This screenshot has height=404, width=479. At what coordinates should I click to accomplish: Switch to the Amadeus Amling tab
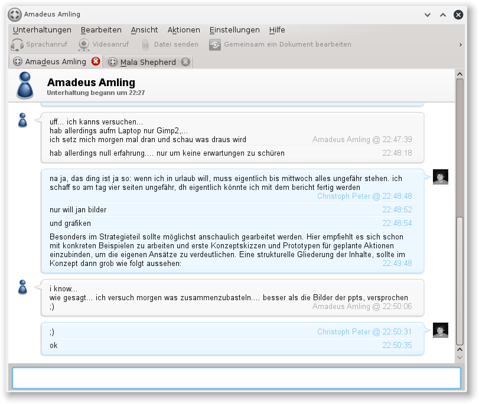tap(56, 62)
